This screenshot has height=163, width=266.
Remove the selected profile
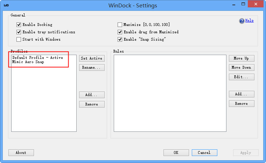click(x=92, y=104)
